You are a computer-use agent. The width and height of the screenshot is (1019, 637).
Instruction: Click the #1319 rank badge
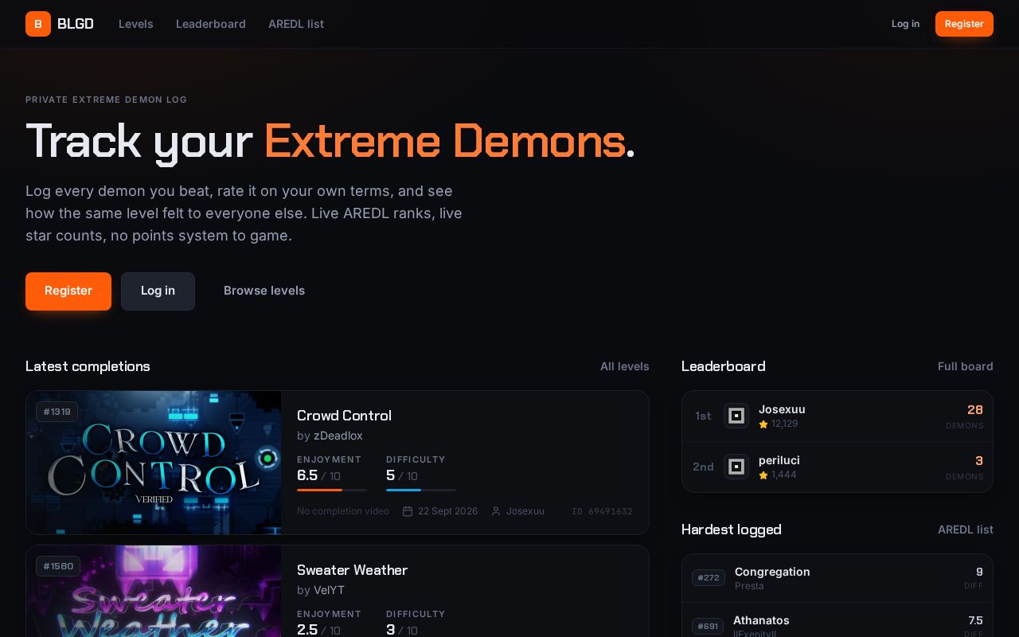coord(57,412)
